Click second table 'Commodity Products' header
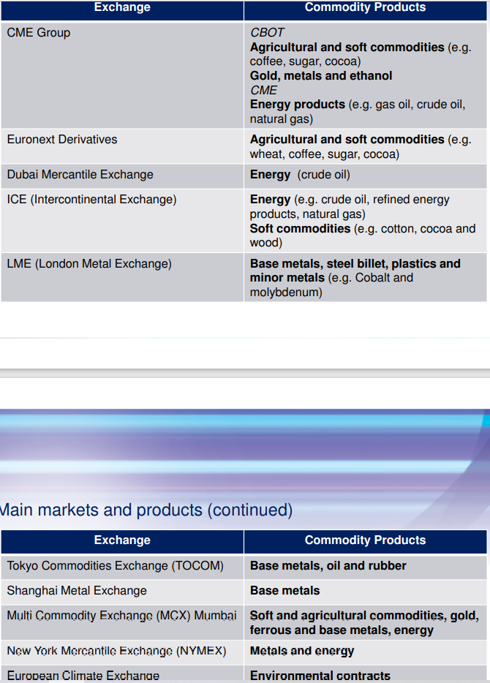 coord(366,541)
